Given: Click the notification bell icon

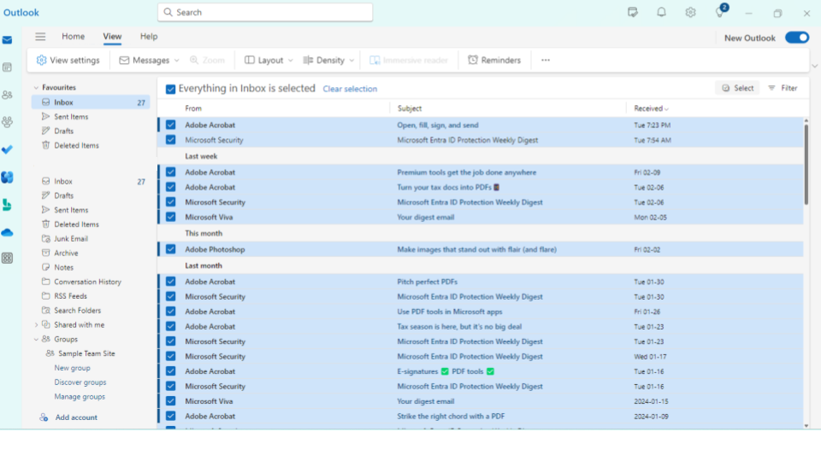Looking at the screenshot, I should (661, 13).
